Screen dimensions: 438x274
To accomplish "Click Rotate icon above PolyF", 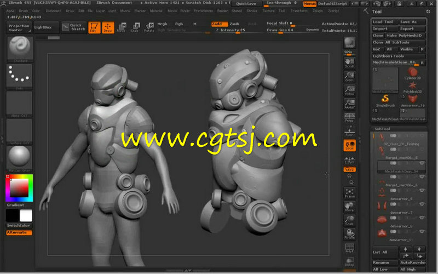I will point(349,235).
